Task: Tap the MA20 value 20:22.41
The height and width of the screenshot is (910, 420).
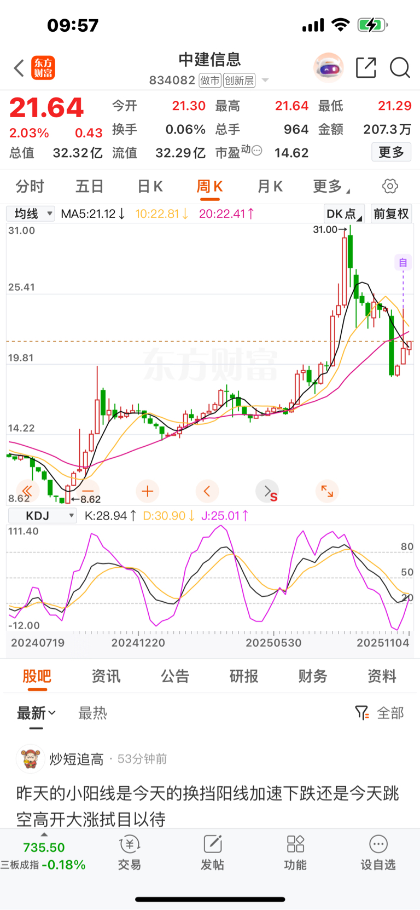Action: 226,214
